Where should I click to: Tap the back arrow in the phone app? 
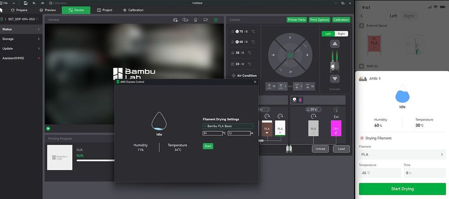(362, 16)
